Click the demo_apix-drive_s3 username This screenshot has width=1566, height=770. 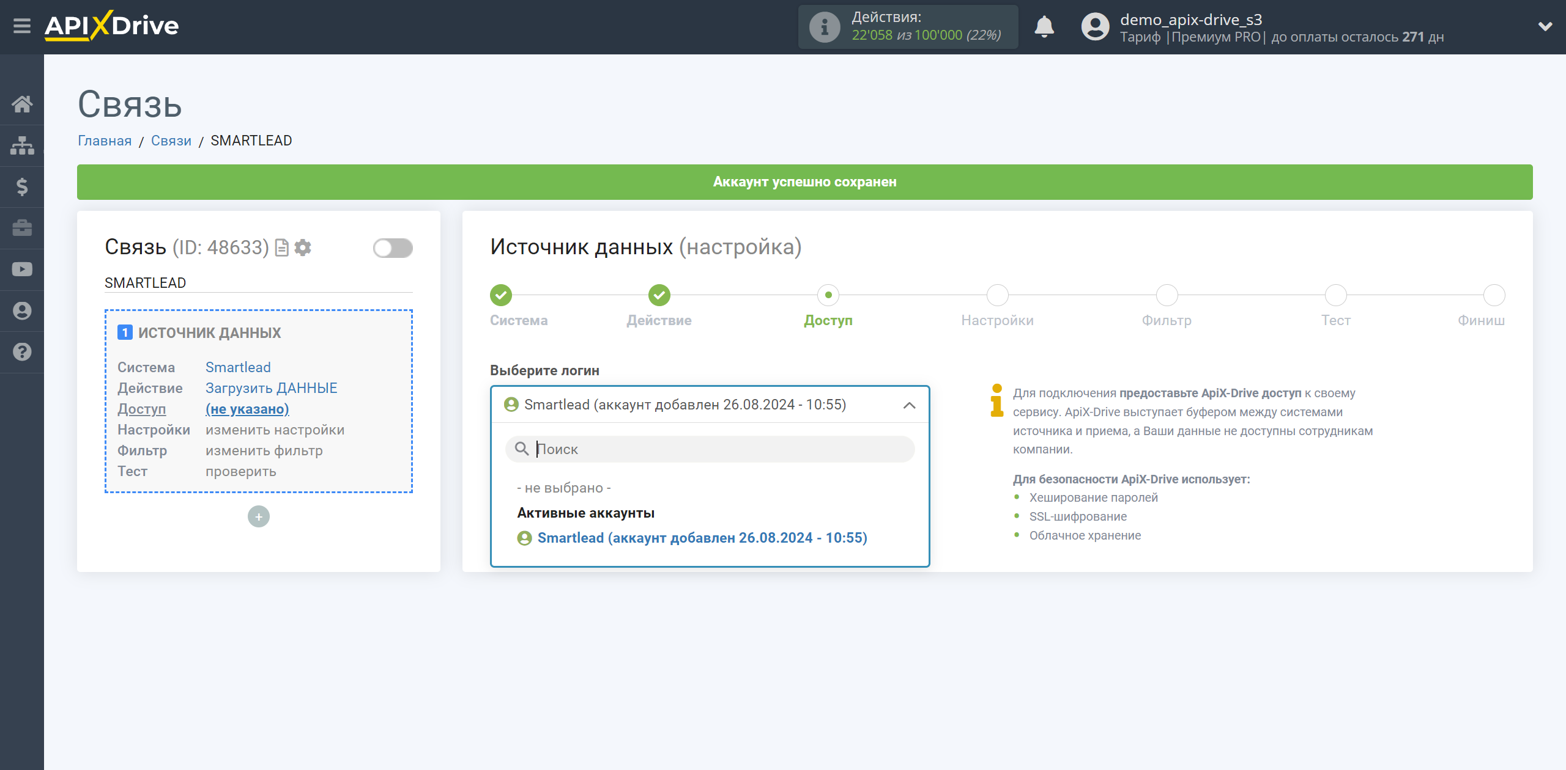pos(1191,20)
